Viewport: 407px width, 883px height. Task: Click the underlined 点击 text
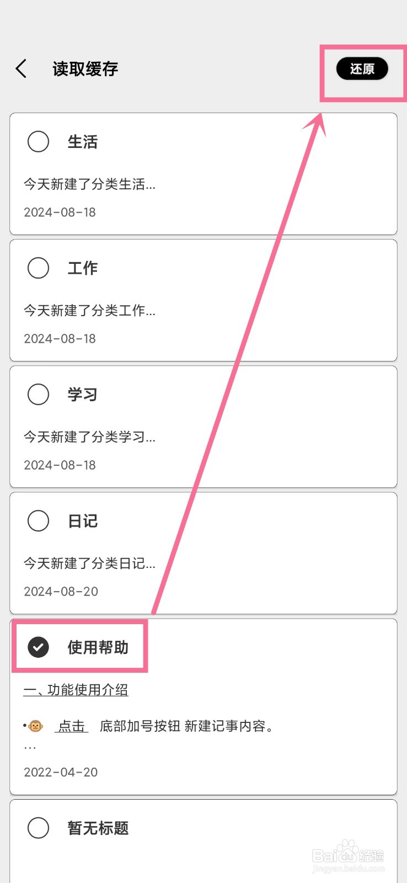click(72, 726)
